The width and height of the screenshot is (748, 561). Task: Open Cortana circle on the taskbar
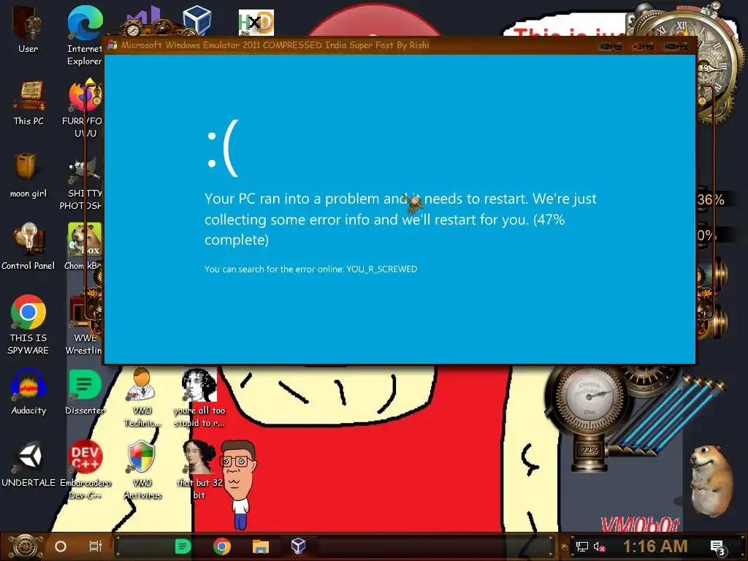61,546
